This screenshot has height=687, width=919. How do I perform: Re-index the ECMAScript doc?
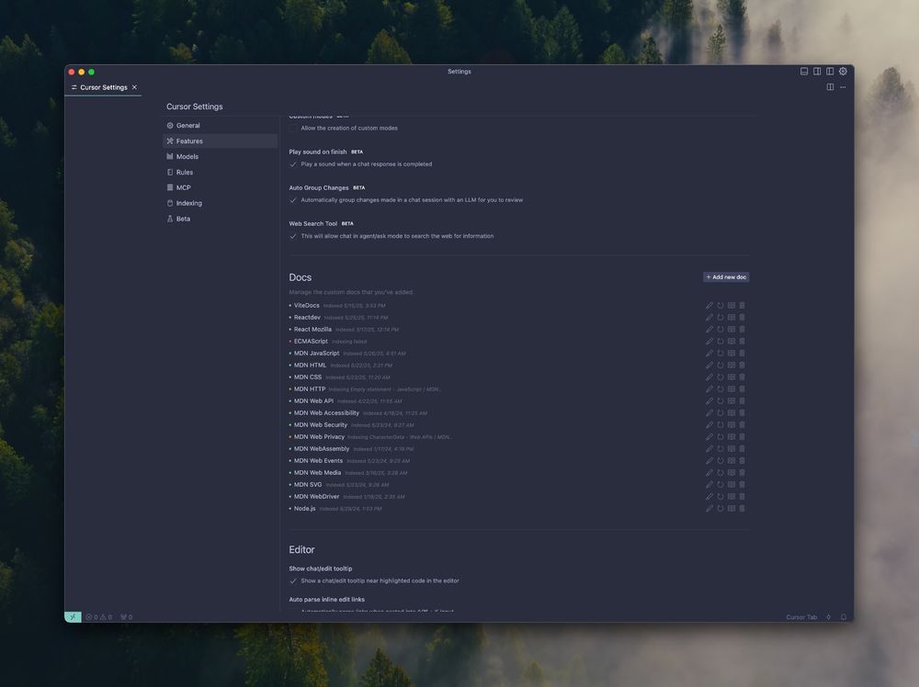[x=720, y=342]
